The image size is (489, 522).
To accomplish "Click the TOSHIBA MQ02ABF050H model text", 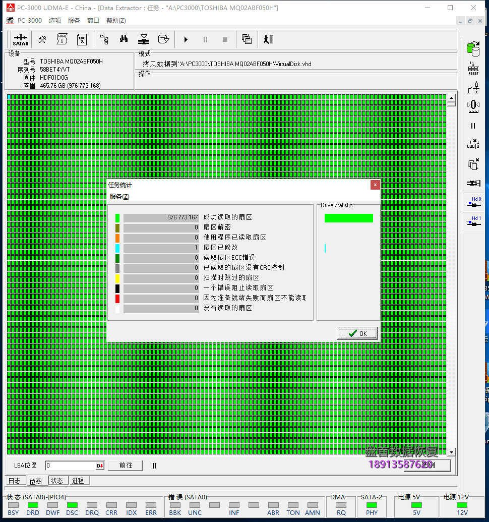I will [x=71, y=62].
